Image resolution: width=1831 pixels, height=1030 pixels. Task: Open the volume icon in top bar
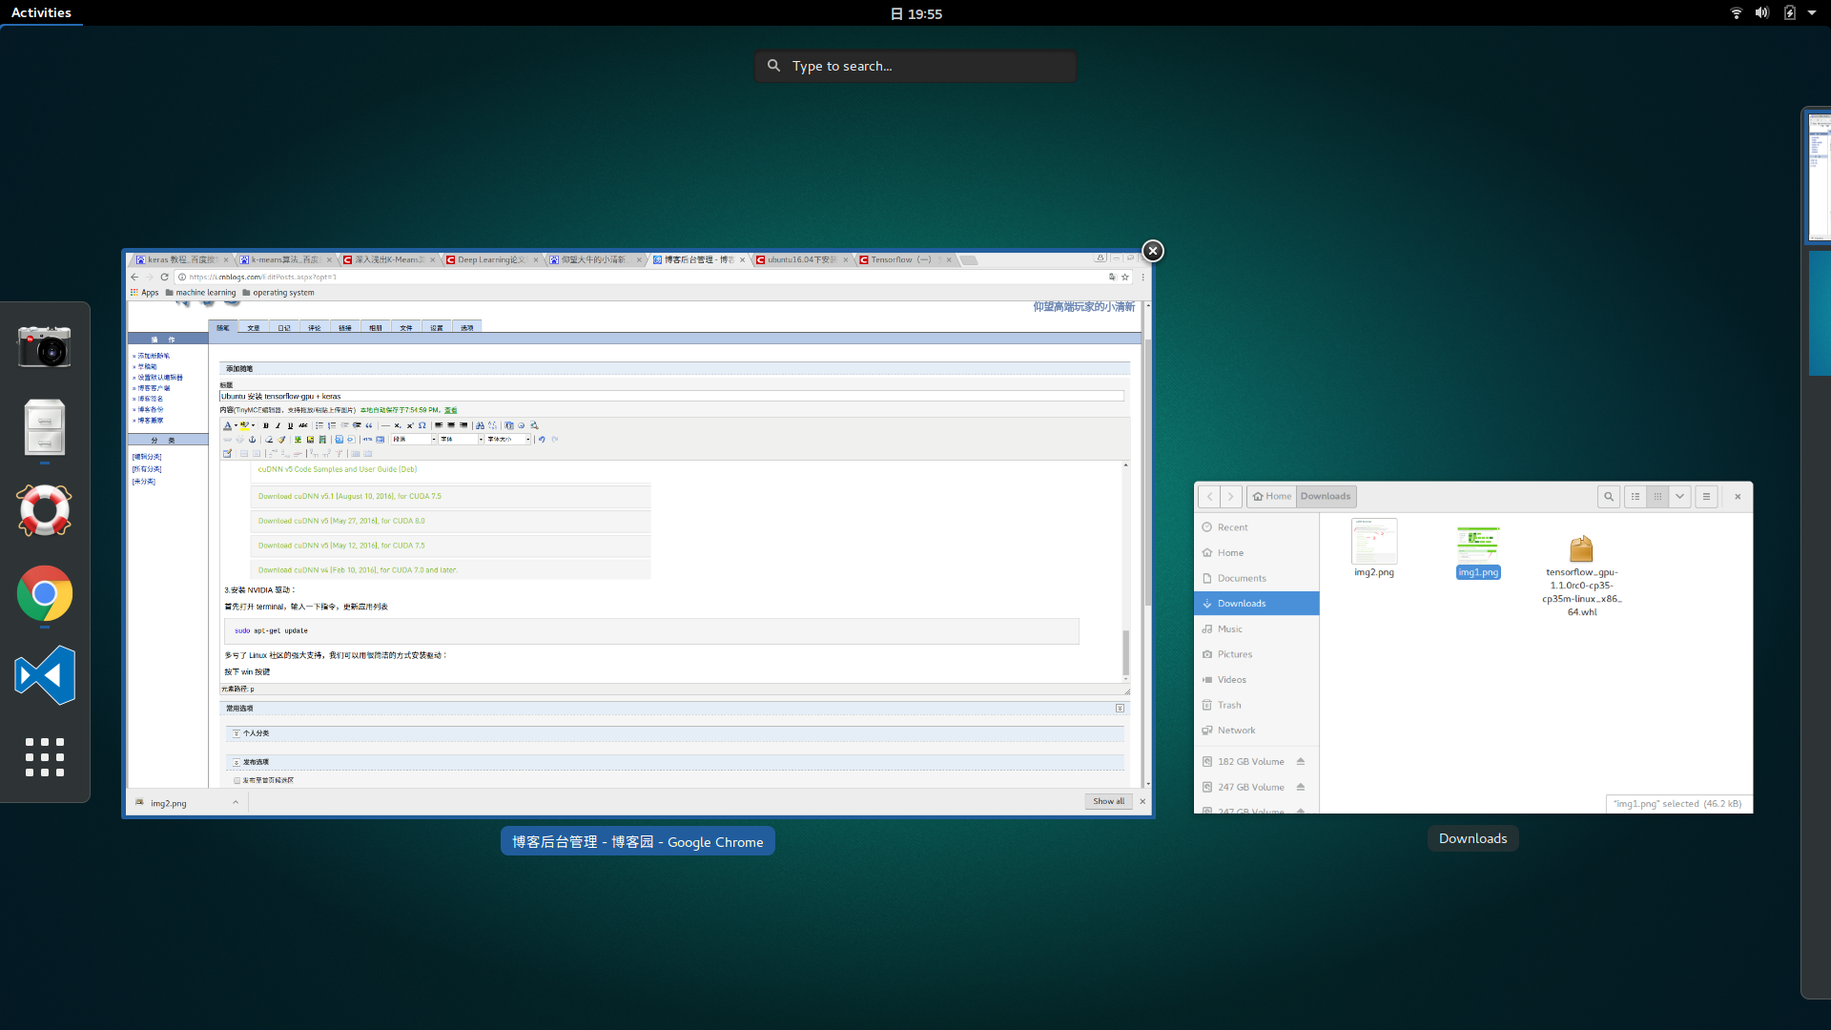[x=1761, y=13]
